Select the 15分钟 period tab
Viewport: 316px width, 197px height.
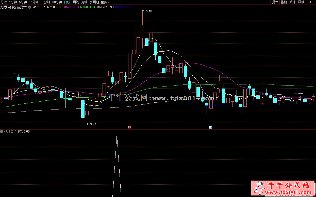click(34, 2)
